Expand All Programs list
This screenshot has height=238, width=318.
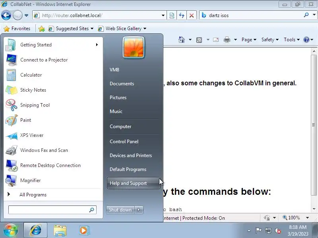click(53, 195)
